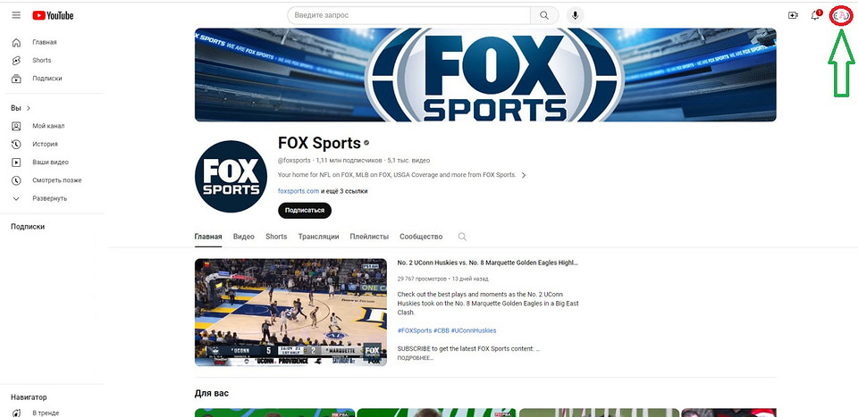Open the account avatar menu

[841, 16]
